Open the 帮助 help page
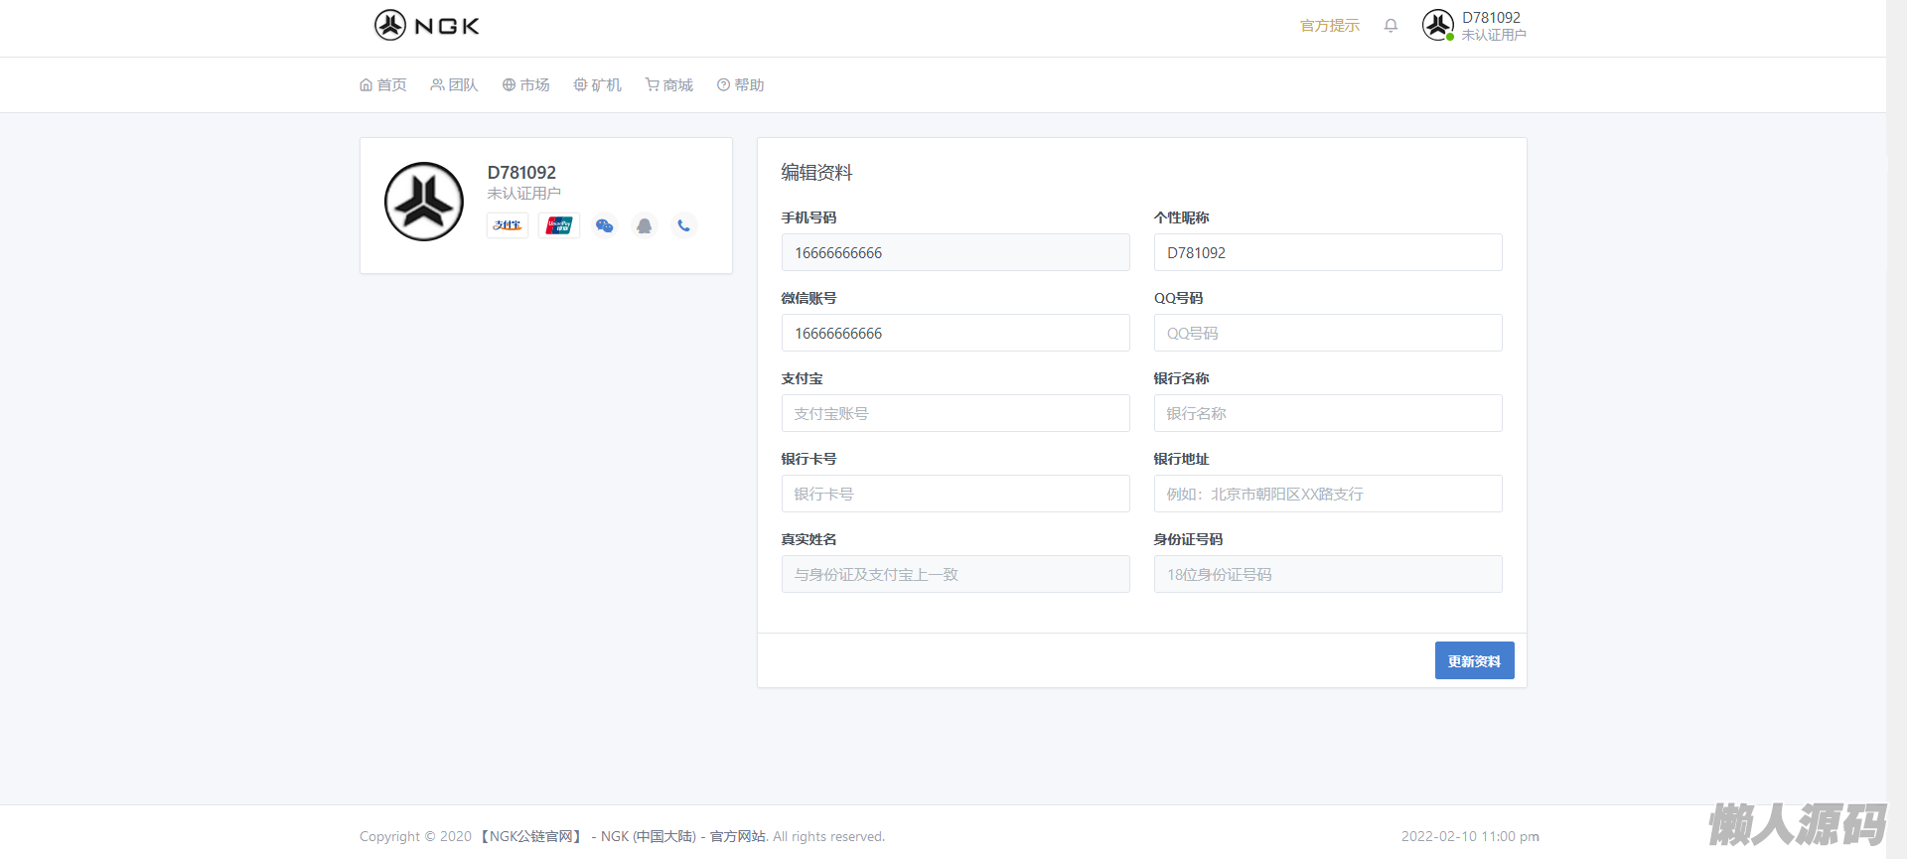The width and height of the screenshot is (1907, 859). (741, 85)
